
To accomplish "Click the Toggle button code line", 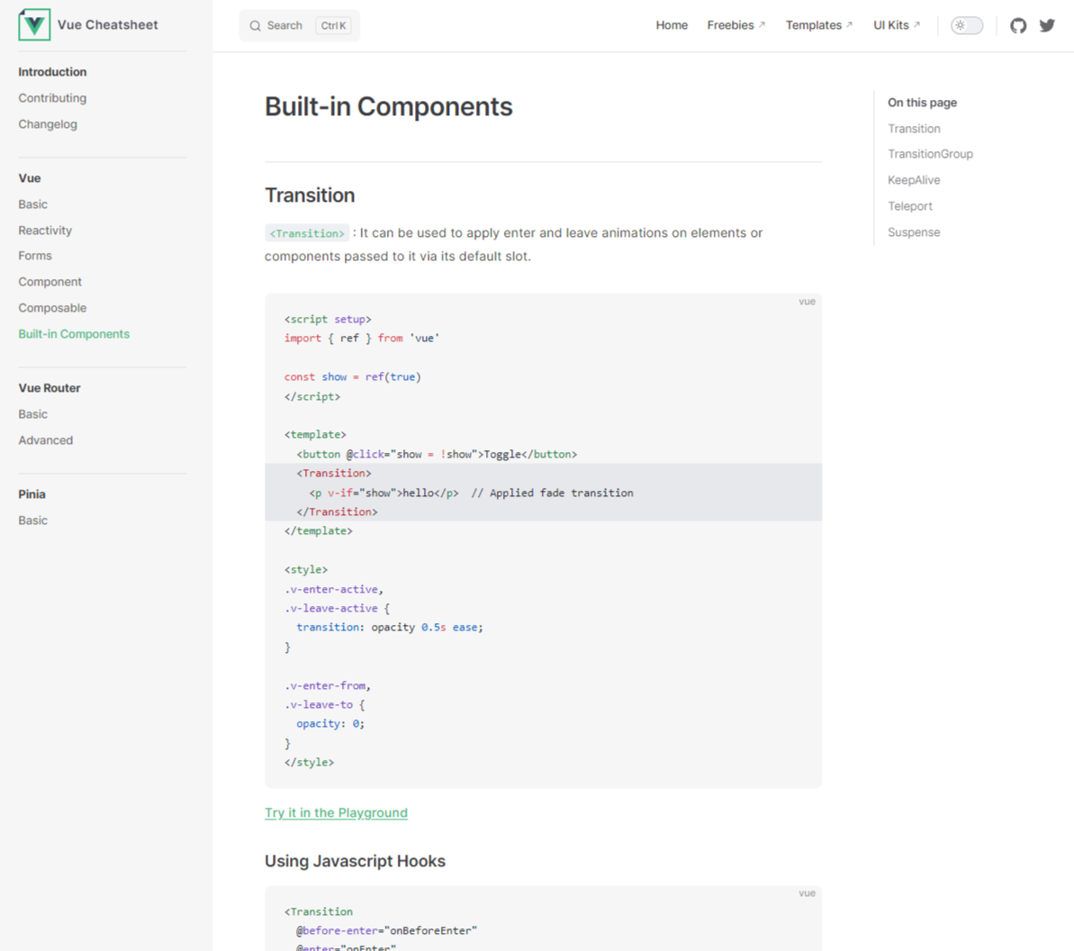I will pyautogui.click(x=437, y=454).
